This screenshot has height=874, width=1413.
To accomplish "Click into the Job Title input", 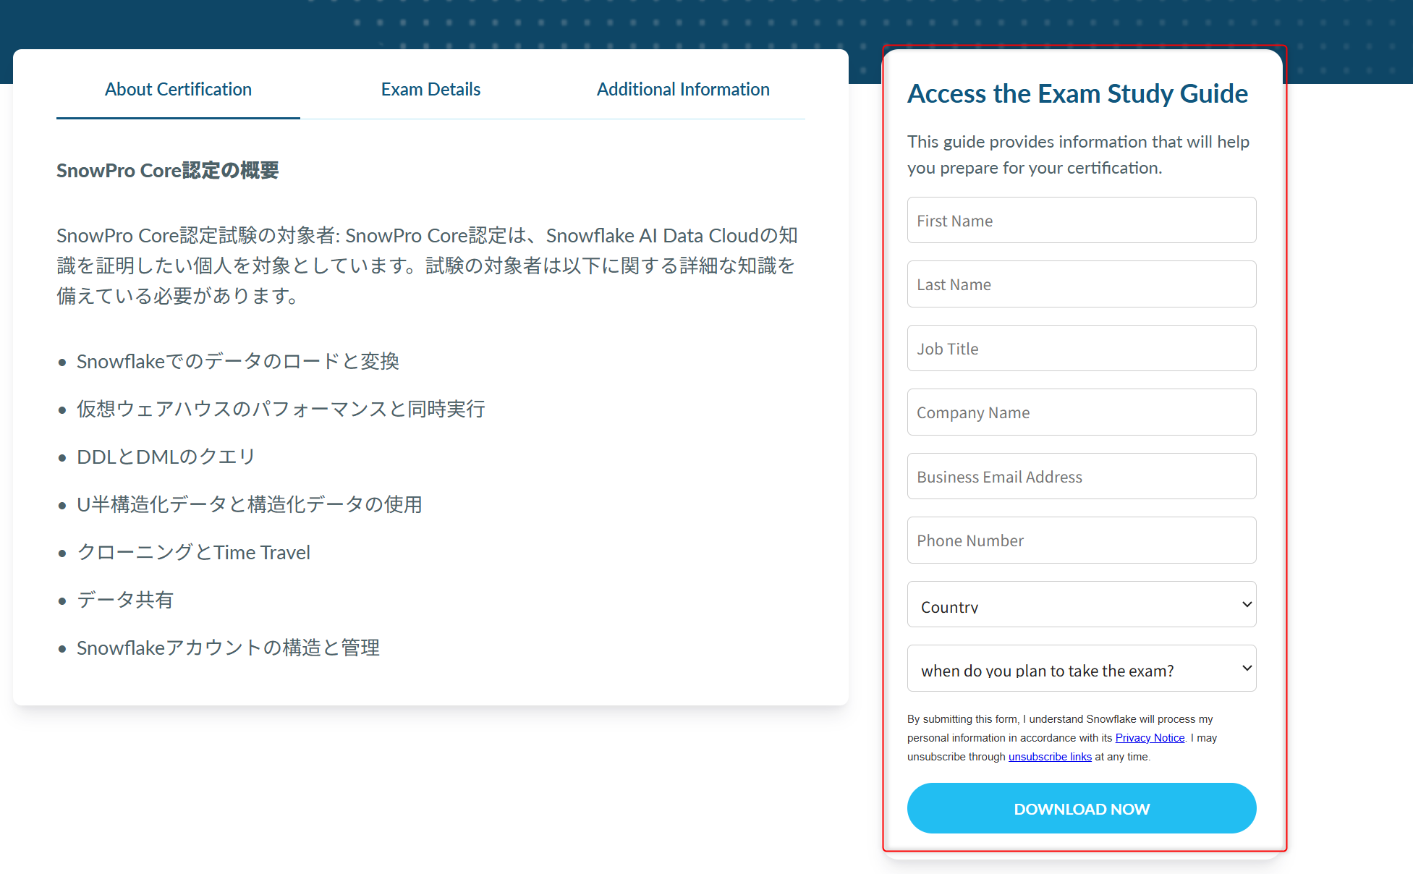I will pos(1082,348).
